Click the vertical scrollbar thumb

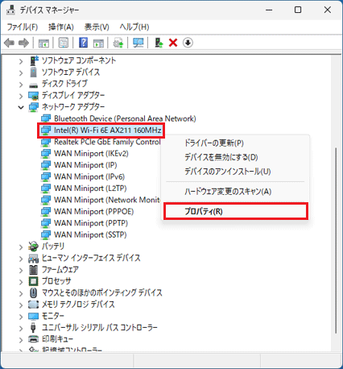tap(336, 240)
